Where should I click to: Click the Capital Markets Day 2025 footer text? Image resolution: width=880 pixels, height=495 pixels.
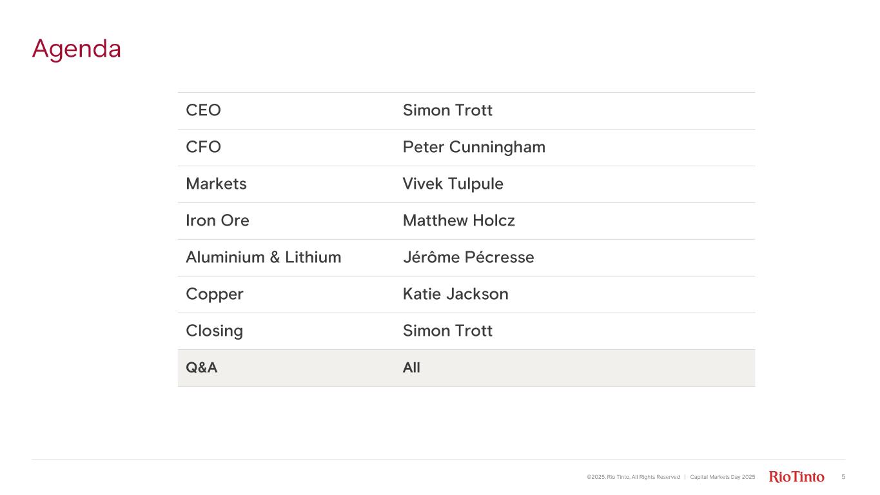pos(722,477)
